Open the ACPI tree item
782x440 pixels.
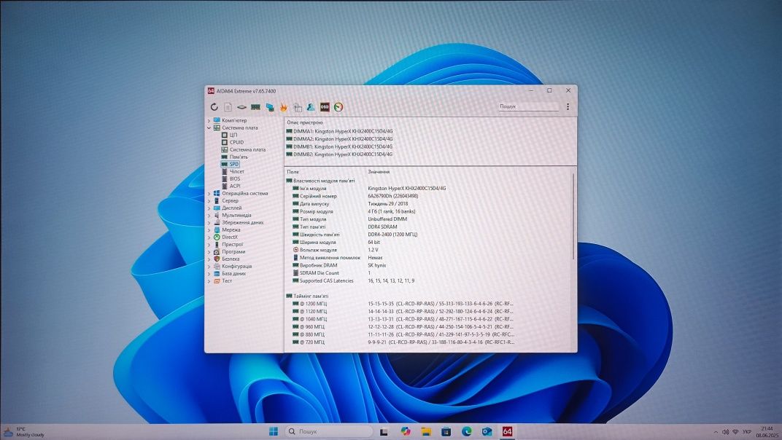pyautogui.click(x=231, y=186)
